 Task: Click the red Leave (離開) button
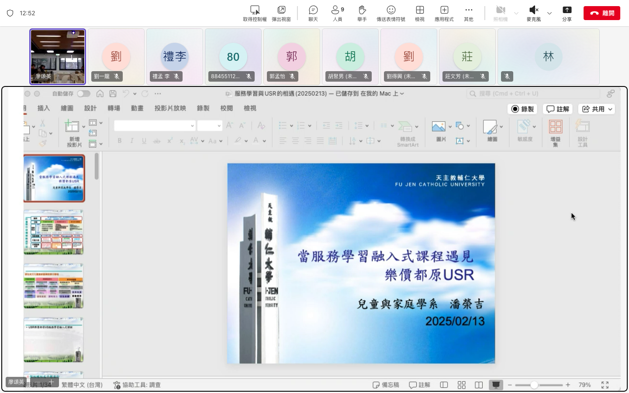(602, 13)
